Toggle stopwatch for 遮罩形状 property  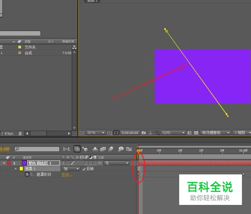click(27, 174)
